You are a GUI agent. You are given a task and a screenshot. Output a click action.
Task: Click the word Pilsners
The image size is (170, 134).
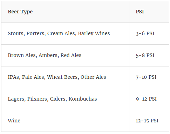point(37,99)
